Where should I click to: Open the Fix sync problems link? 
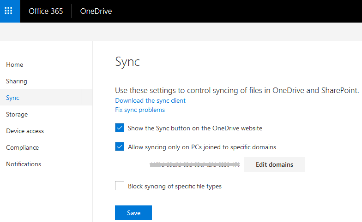[x=140, y=110]
